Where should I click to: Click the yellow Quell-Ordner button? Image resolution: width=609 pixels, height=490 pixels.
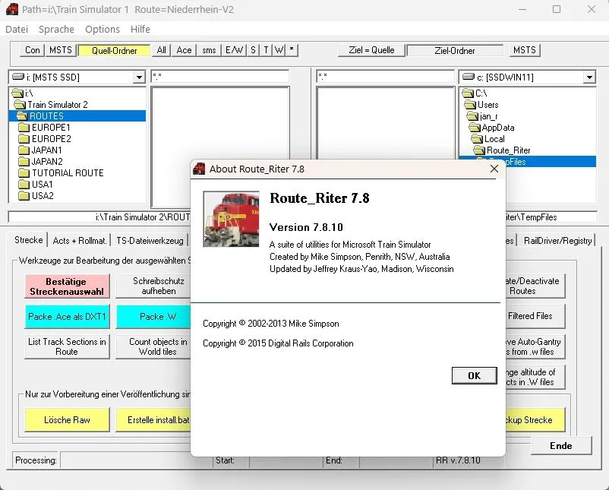click(x=114, y=50)
